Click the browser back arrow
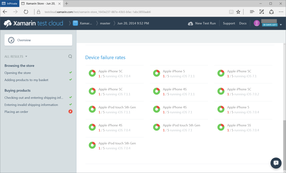 (x=5, y=12)
